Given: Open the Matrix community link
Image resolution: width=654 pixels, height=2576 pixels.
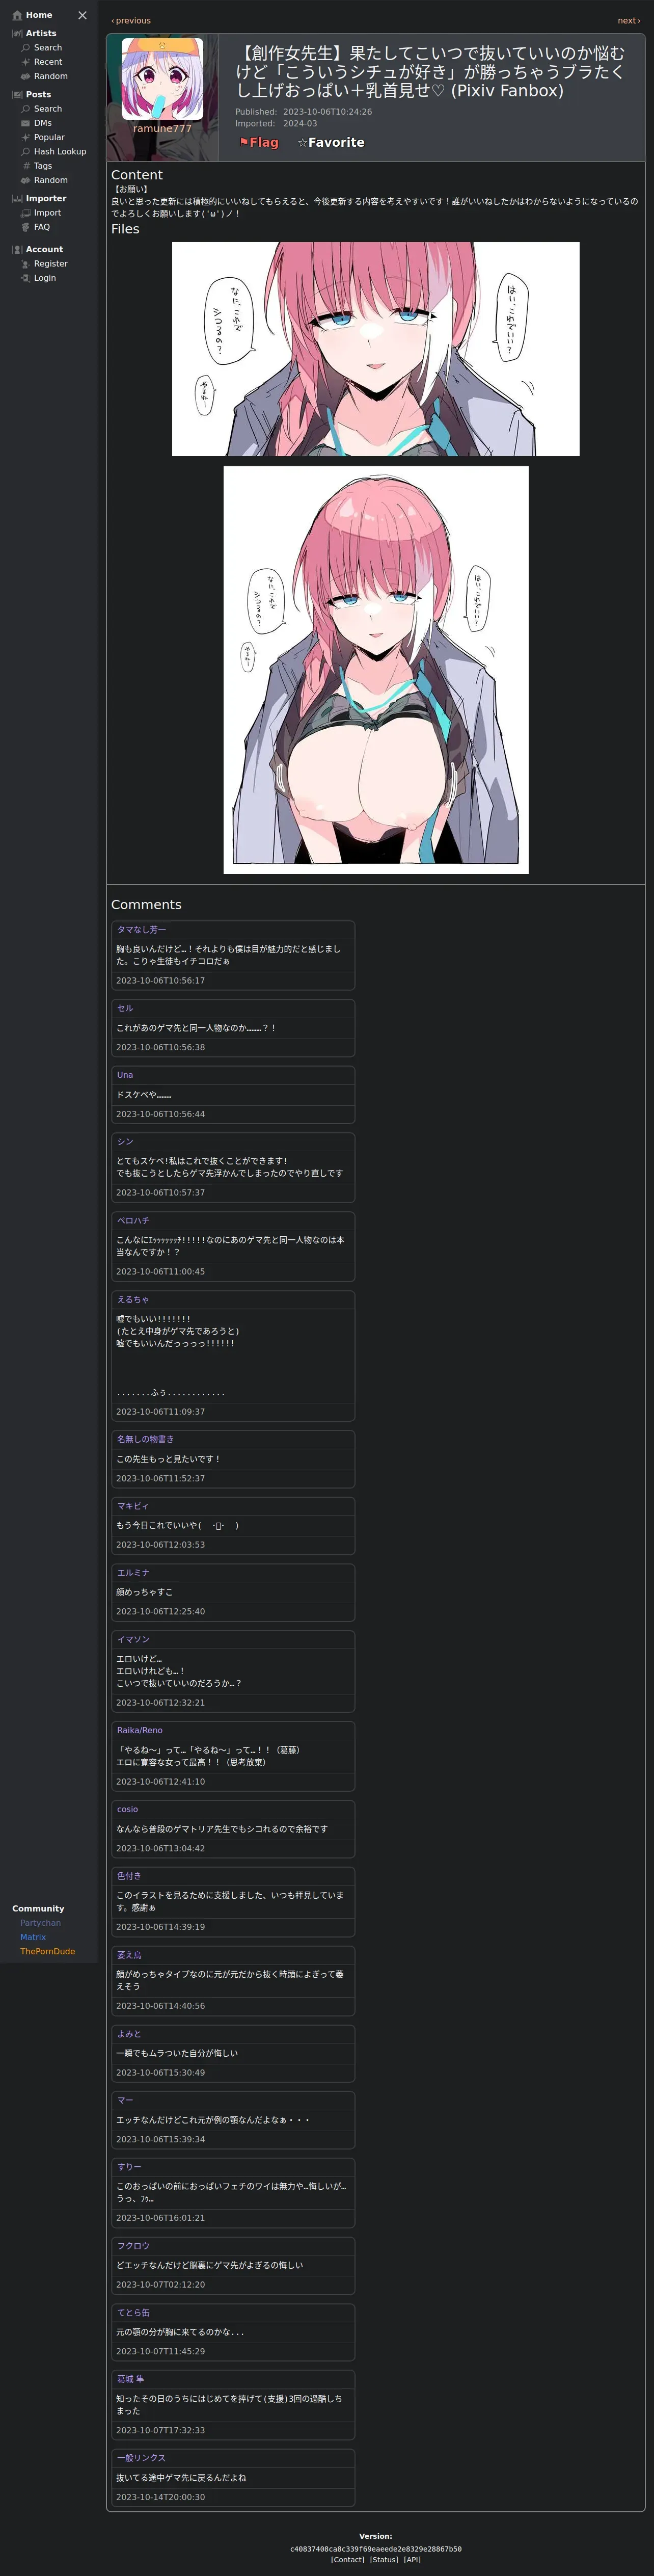Looking at the screenshot, I should (33, 1937).
